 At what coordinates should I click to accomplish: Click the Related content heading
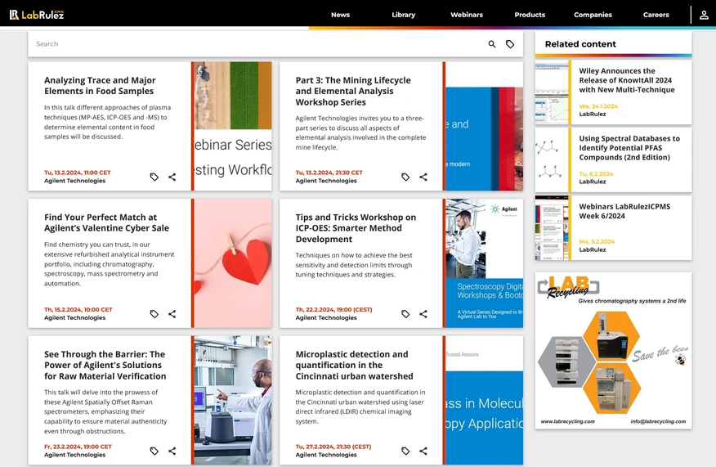coord(580,44)
